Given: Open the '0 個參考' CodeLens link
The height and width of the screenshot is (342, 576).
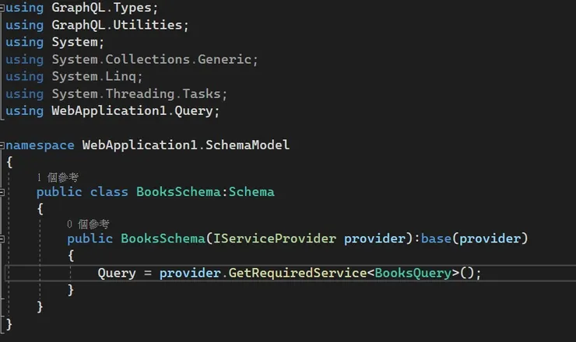Looking at the screenshot, I should click(x=88, y=224).
